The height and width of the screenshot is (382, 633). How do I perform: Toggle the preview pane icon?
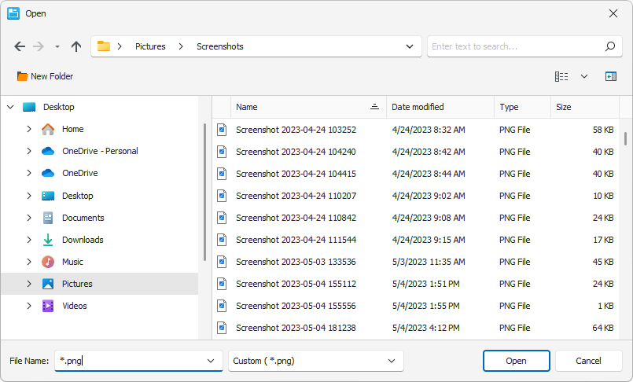610,76
